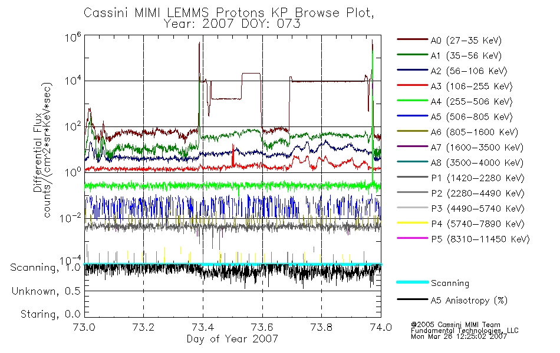Click the Year: 2007 DOY: 073 subtitle

point(232,24)
